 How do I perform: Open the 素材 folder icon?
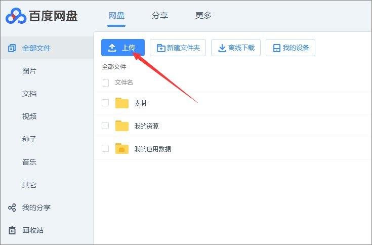[122, 103]
